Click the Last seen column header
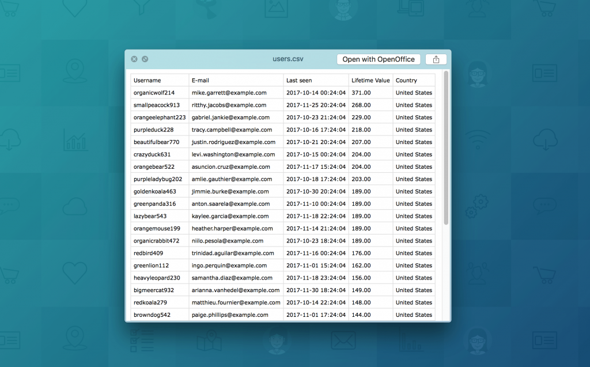 [299, 81]
